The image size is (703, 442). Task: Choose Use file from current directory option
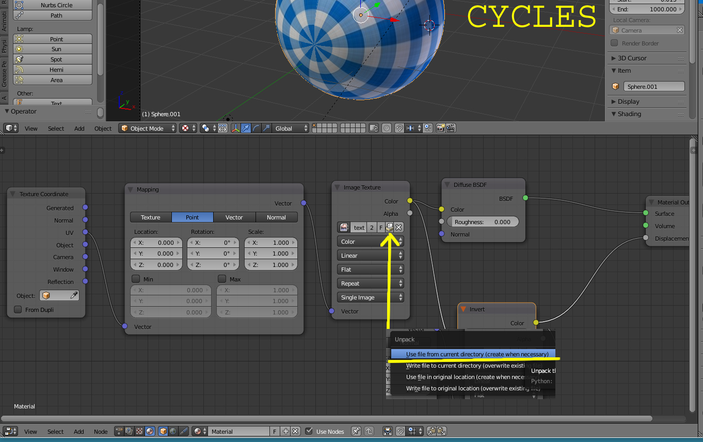[473, 354]
